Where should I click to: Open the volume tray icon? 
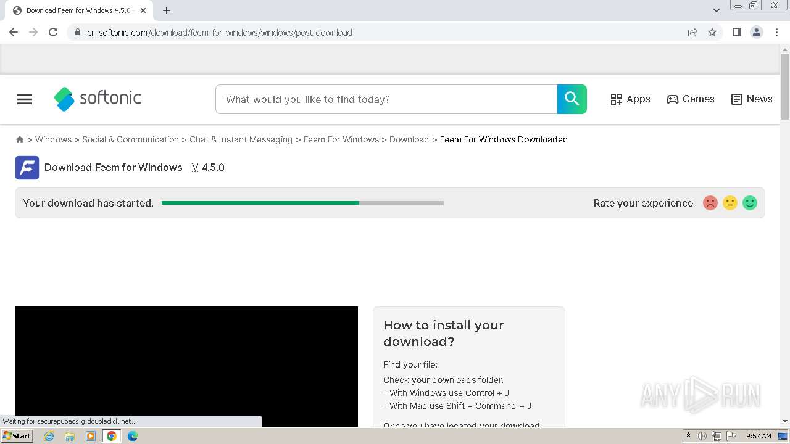tap(702, 436)
